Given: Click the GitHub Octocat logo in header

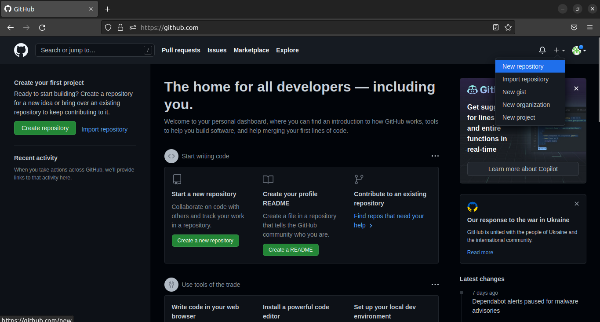Looking at the screenshot, I should click(x=21, y=50).
